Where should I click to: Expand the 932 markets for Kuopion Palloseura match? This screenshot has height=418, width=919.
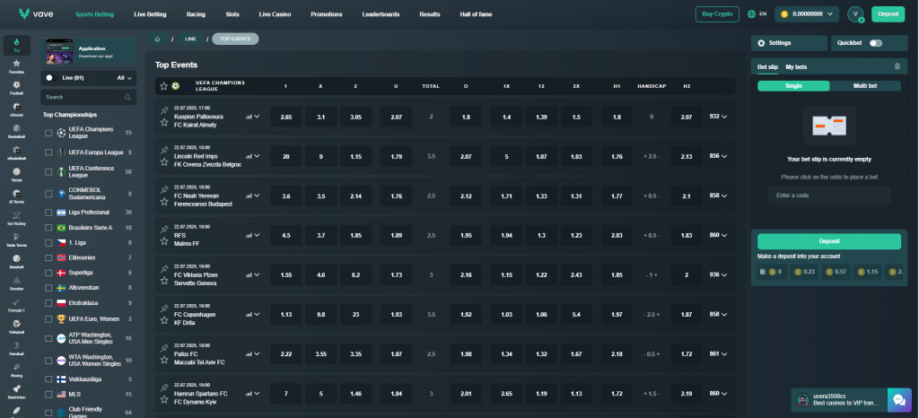[x=719, y=117]
